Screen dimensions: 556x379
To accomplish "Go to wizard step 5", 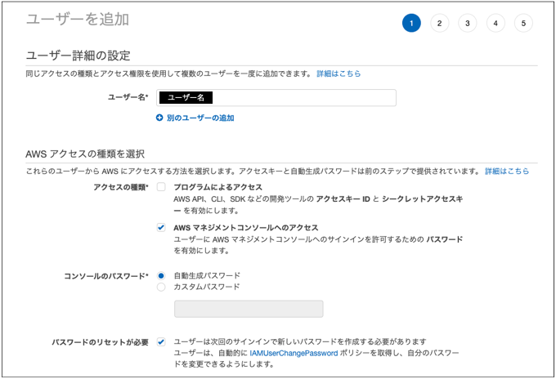I will tap(523, 23).
